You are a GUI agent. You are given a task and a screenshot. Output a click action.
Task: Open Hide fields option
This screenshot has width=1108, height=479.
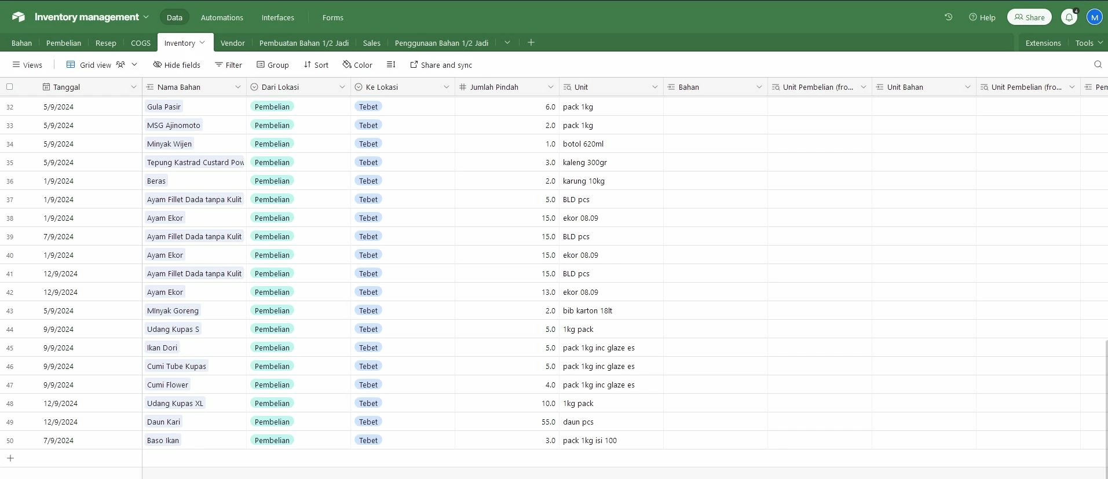177,65
